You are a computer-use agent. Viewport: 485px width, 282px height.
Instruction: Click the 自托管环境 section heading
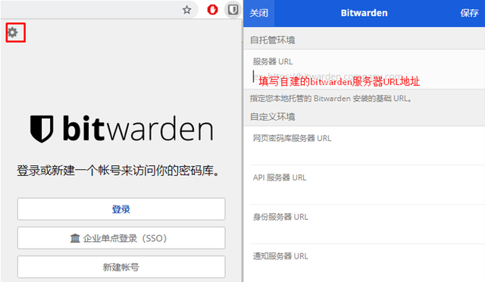[273, 40]
